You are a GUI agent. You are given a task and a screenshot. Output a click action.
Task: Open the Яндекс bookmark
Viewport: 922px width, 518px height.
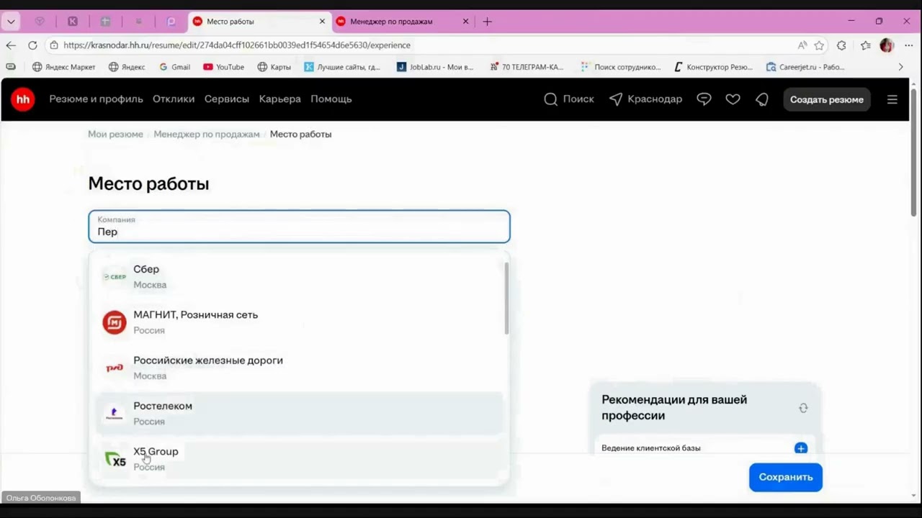(127, 67)
